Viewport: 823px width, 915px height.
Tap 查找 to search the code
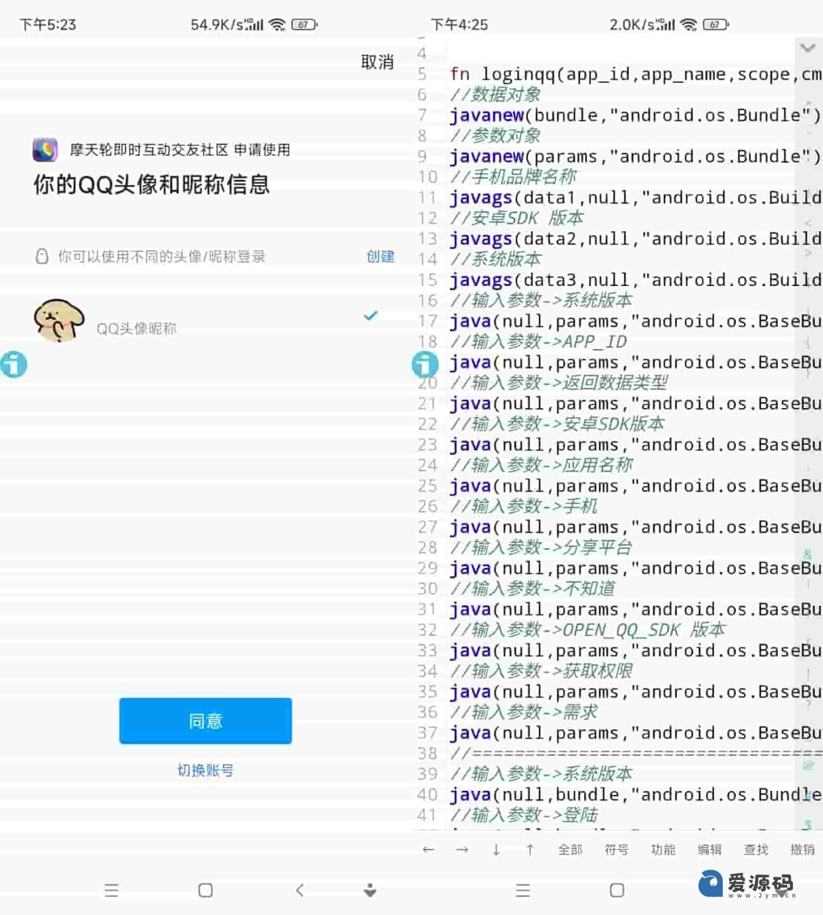tap(756, 850)
